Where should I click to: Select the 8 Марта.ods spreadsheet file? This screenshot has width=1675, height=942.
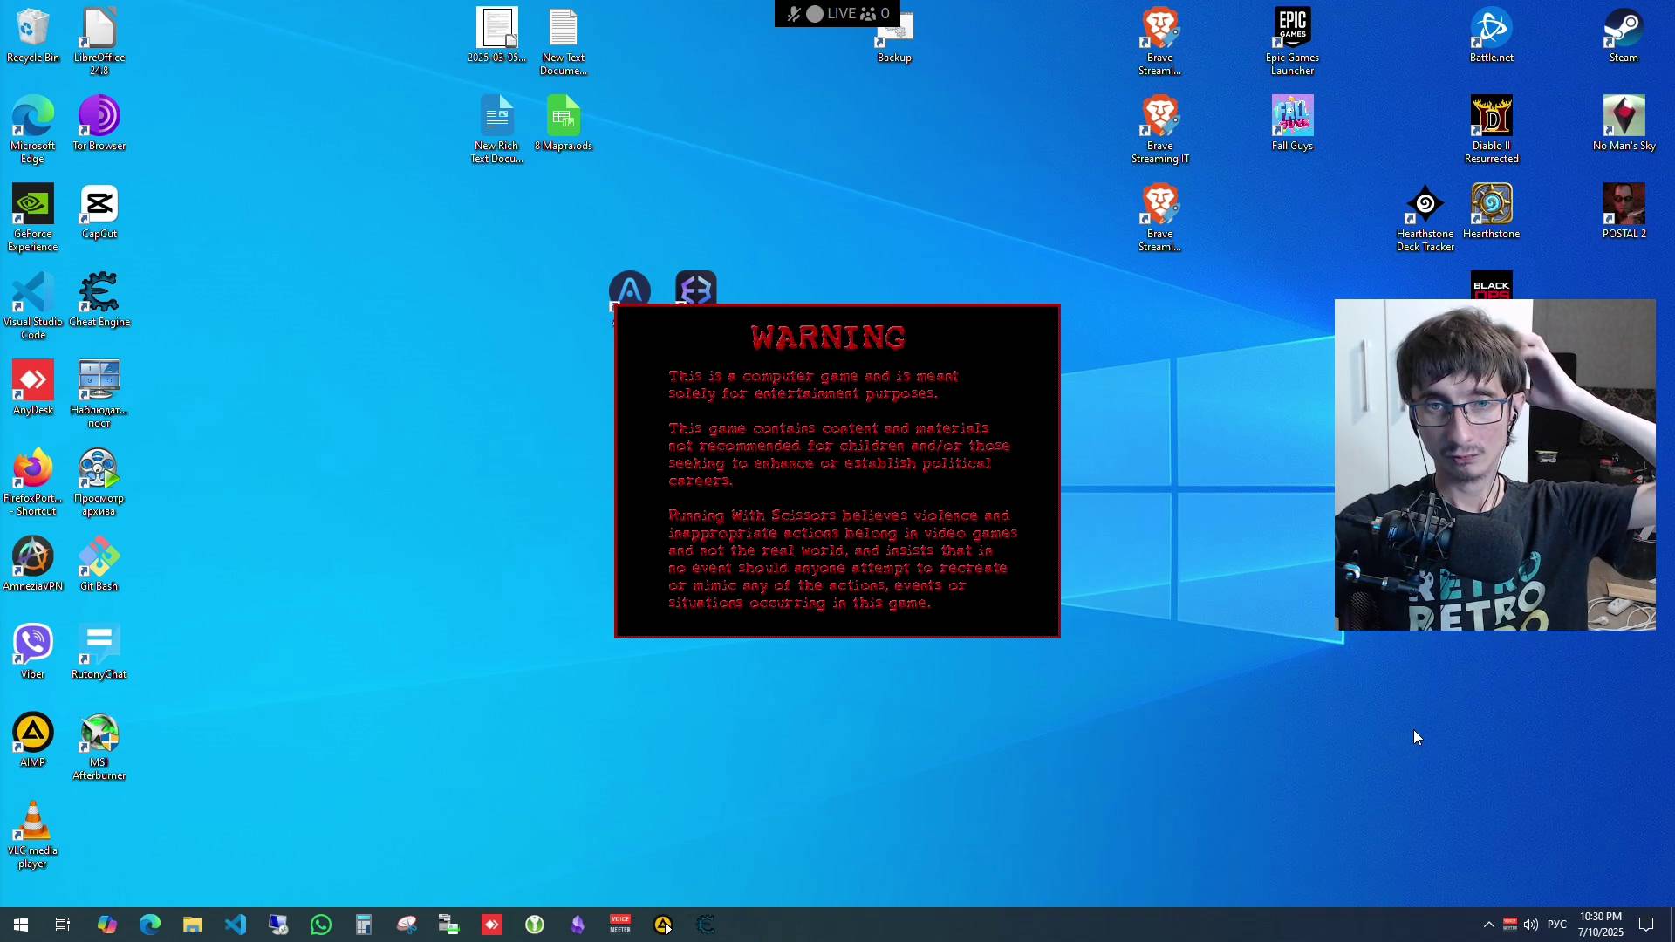pos(564,123)
